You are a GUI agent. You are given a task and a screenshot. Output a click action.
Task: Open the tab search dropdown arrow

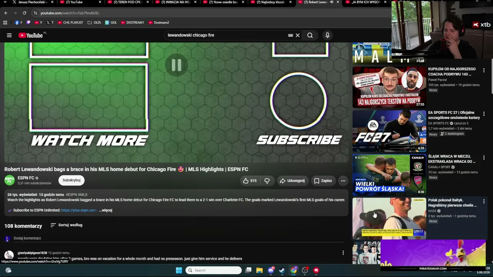(5, 2)
